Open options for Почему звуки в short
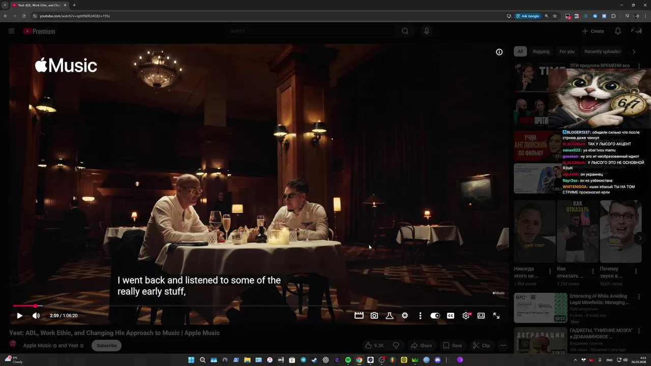This screenshot has width=651, height=366. (636, 271)
